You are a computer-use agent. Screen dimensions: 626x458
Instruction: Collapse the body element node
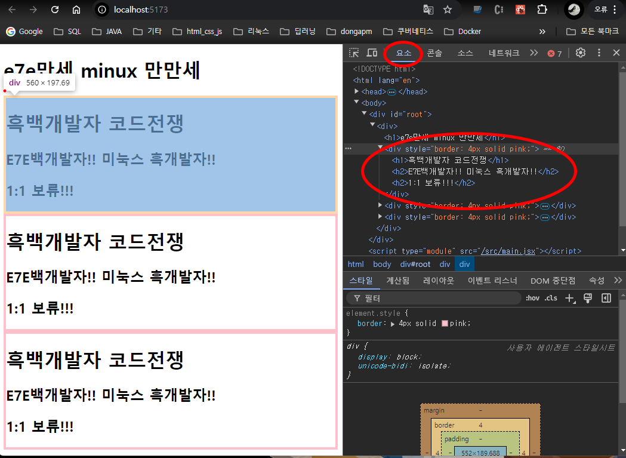point(356,102)
